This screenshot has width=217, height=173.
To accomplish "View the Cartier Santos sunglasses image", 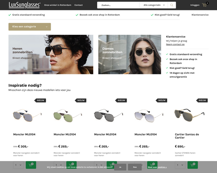I will [189, 115].
